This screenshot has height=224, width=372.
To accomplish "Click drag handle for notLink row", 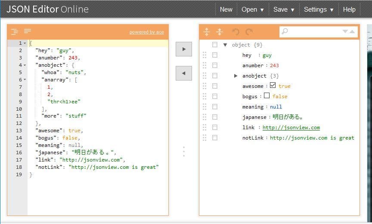I will coord(205,137).
